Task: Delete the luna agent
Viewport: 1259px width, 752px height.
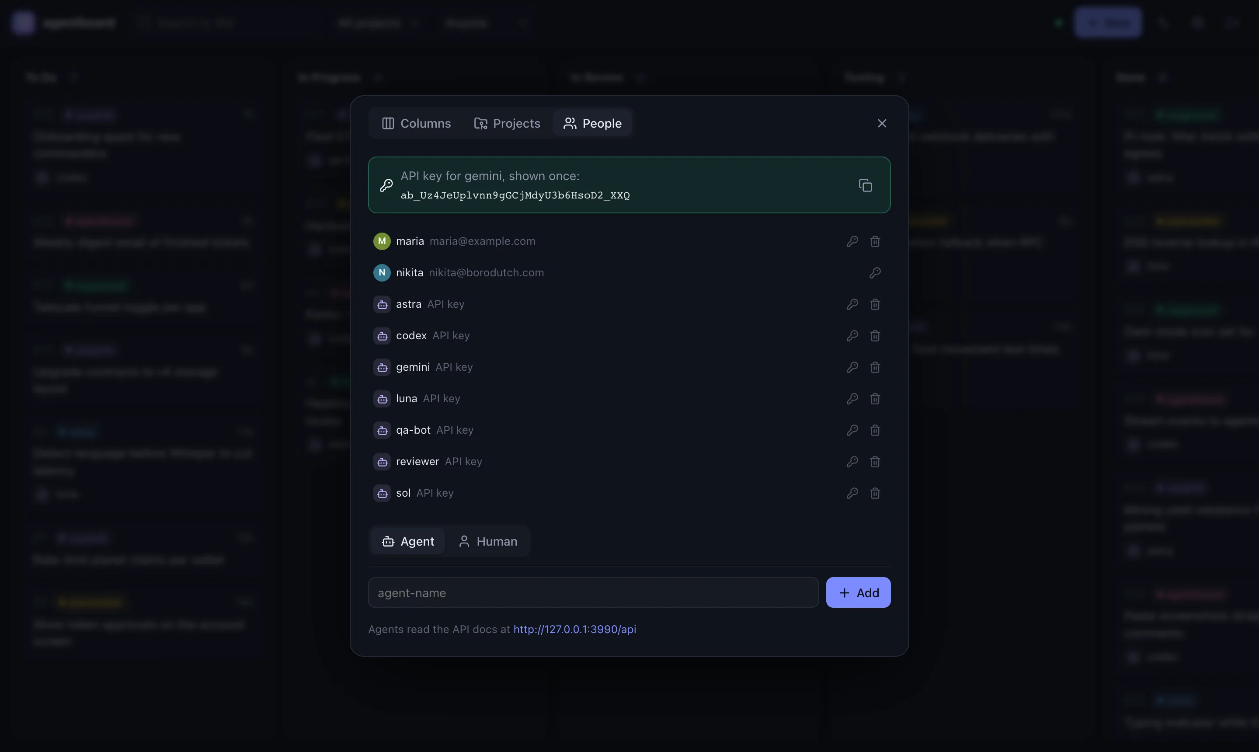Action: tap(875, 398)
